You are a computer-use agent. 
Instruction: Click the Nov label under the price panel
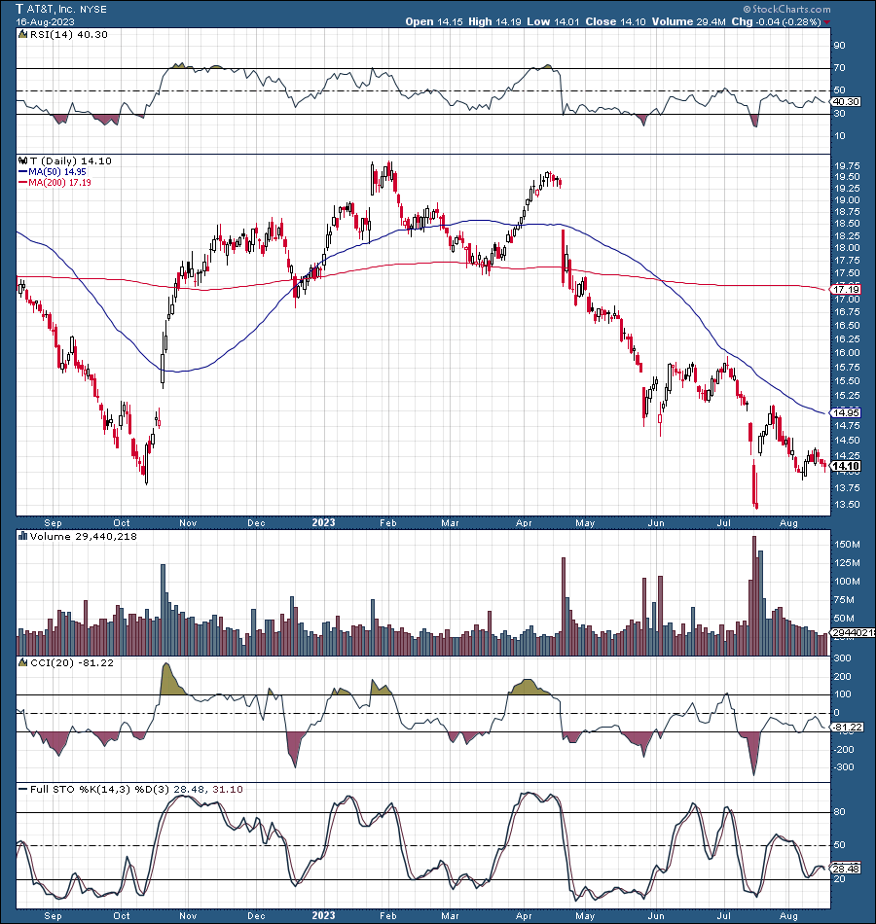point(188,522)
